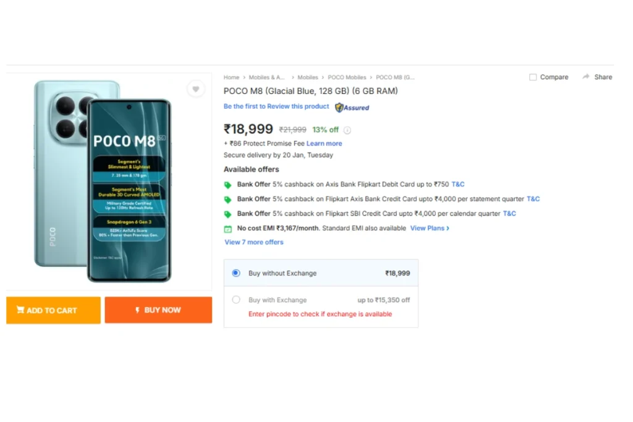Click the Axis Debit Card offer tag icon
Viewport: 633px width, 422px height.
227,185
